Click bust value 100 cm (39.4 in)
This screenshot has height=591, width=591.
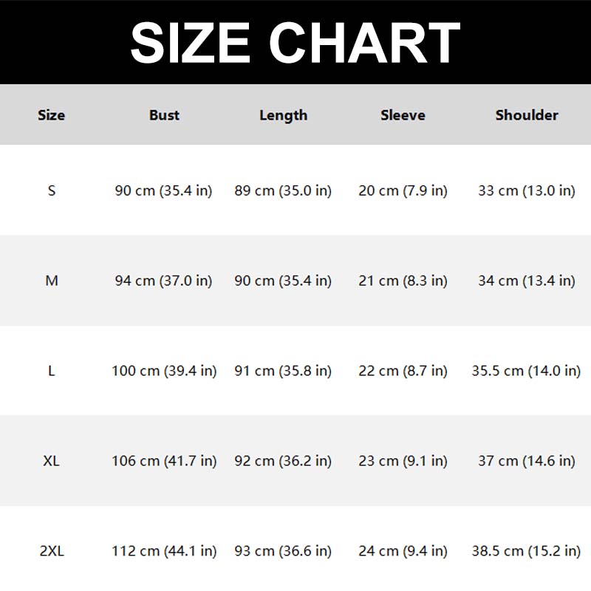tap(164, 371)
